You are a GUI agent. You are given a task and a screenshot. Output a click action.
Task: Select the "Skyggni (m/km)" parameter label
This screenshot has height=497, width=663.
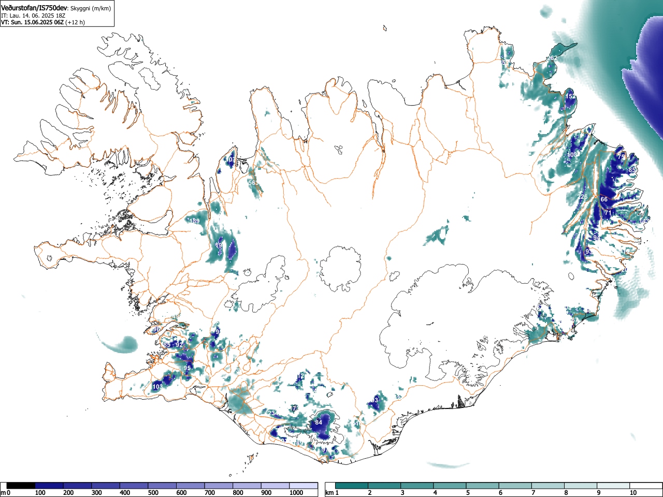tap(91, 8)
